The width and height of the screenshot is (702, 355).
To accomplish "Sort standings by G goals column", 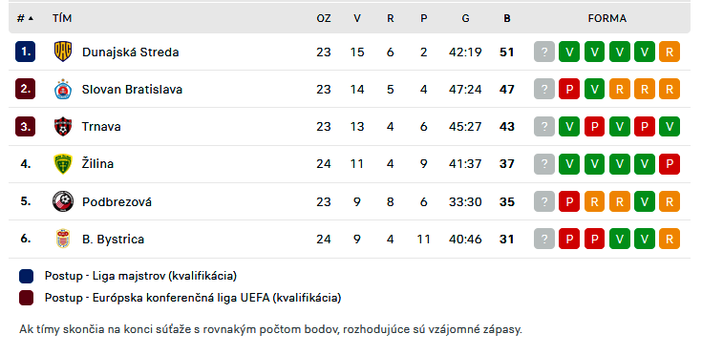I will click(466, 18).
